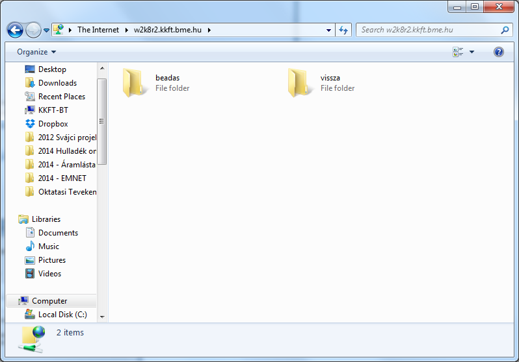Open the Videos library
The width and height of the screenshot is (519, 362).
click(x=49, y=274)
